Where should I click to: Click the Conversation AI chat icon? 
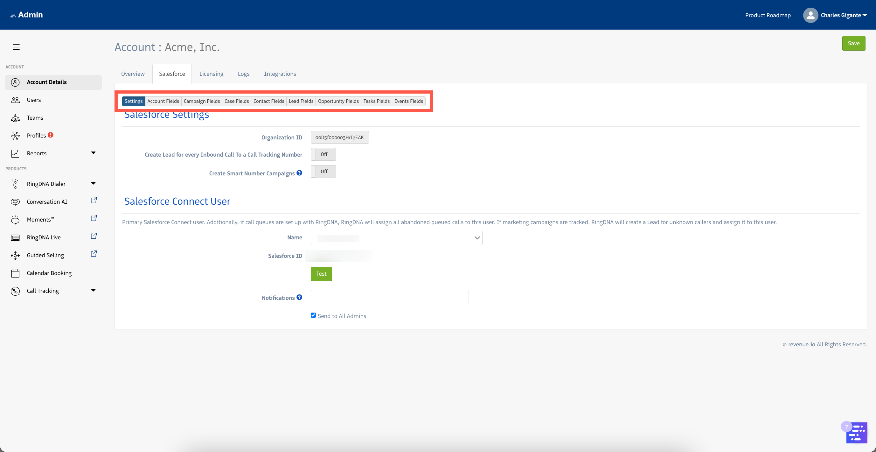coord(15,202)
